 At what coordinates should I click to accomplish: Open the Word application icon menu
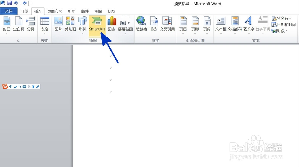[x=3, y=3]
